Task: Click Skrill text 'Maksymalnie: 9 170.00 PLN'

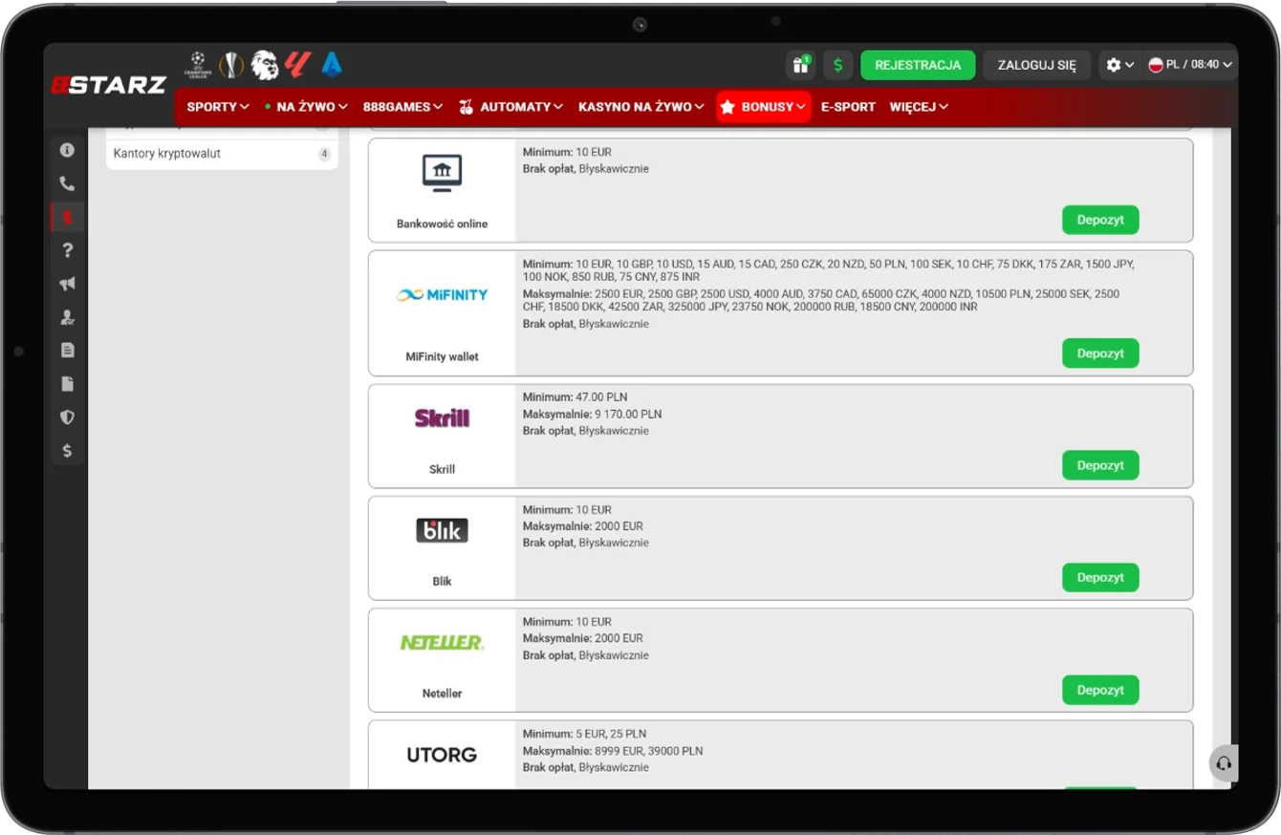Action: click(592, 415)
